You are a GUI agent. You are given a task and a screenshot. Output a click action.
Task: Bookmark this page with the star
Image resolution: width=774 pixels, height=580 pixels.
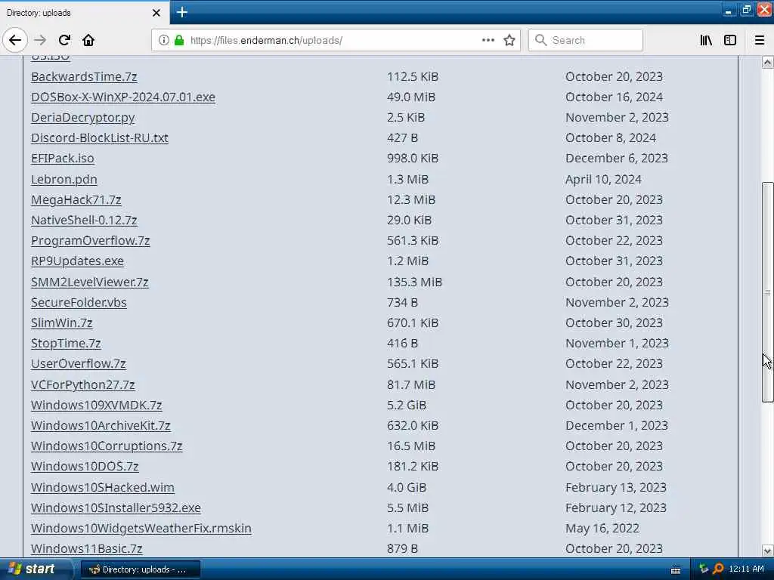click(x=509, y=40)
